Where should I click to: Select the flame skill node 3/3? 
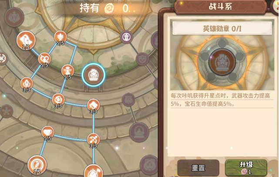27,84
